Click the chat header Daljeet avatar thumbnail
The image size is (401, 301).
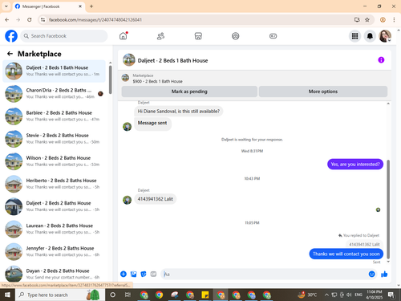point(129,60)
